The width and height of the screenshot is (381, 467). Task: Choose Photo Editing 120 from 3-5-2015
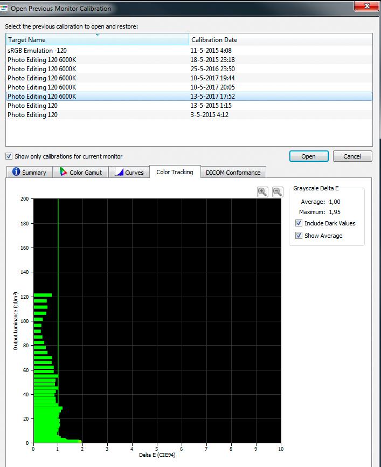[x=189, y=115]
